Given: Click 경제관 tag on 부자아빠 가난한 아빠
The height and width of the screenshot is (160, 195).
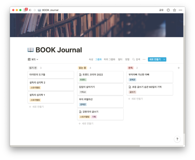Looking at the screenshot, I should [x=132, y=80].
